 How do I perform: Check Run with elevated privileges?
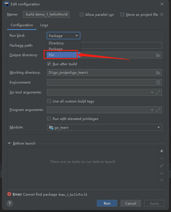(49, 119)
